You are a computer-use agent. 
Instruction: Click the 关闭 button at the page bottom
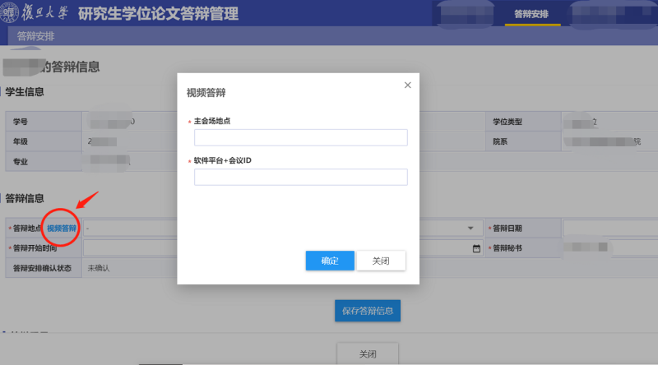tap(368, 353)
